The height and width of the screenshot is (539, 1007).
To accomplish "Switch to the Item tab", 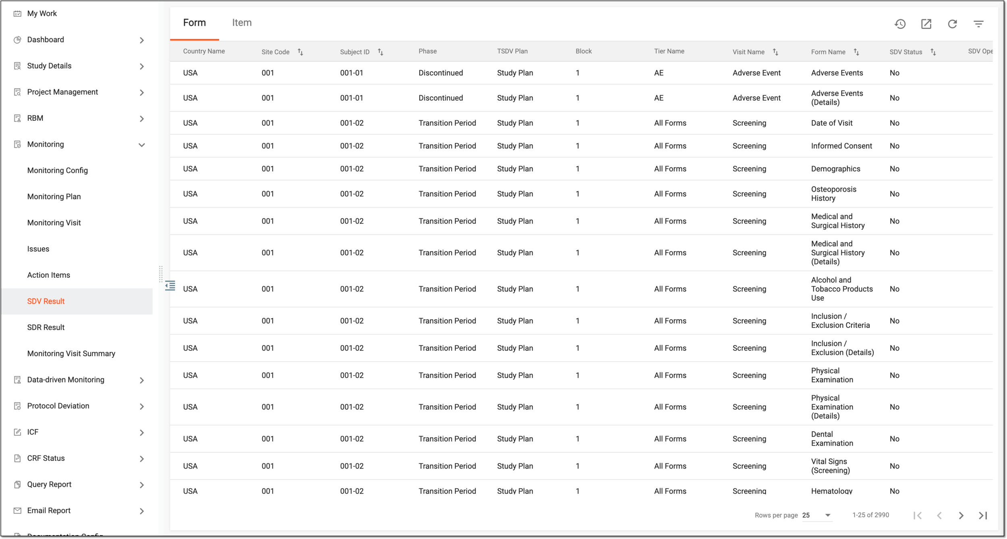I will 242,23.
